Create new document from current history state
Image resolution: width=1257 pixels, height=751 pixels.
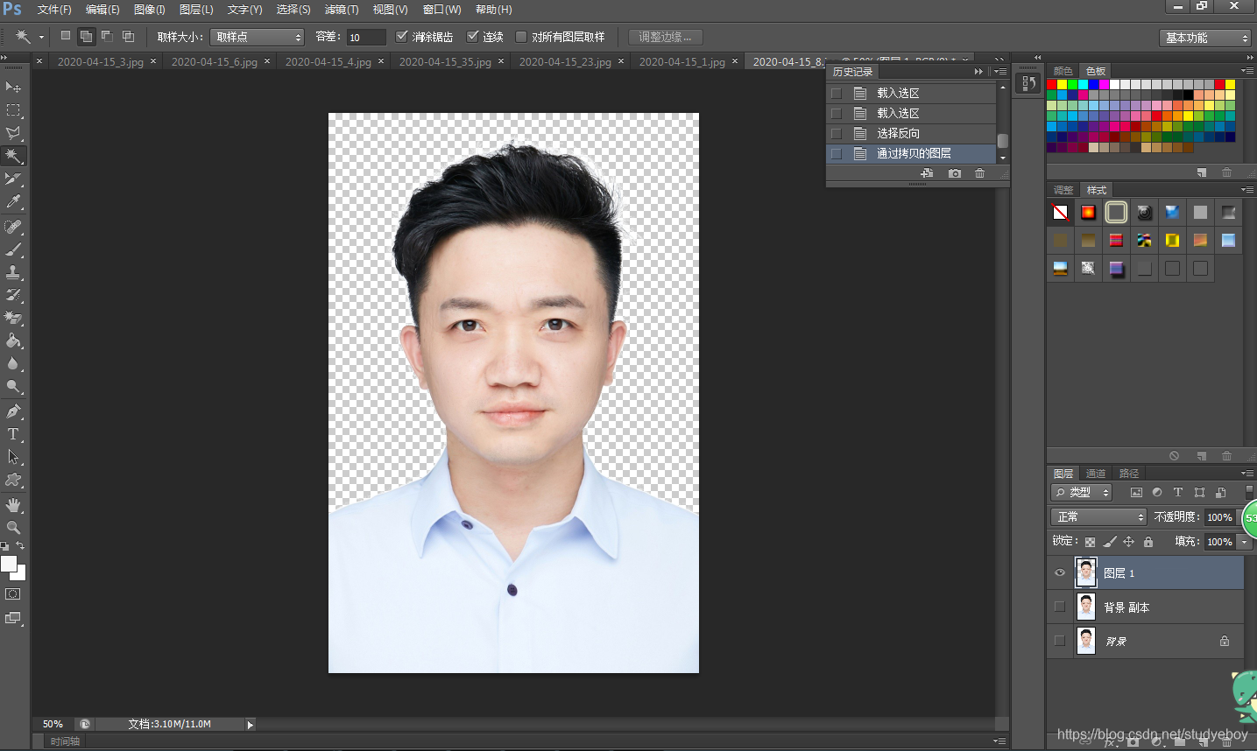pyautogui.click(x=928, y=173)
